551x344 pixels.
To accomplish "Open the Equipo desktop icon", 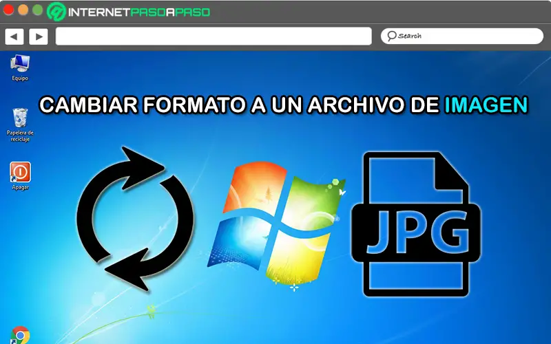I will [20, 67].
